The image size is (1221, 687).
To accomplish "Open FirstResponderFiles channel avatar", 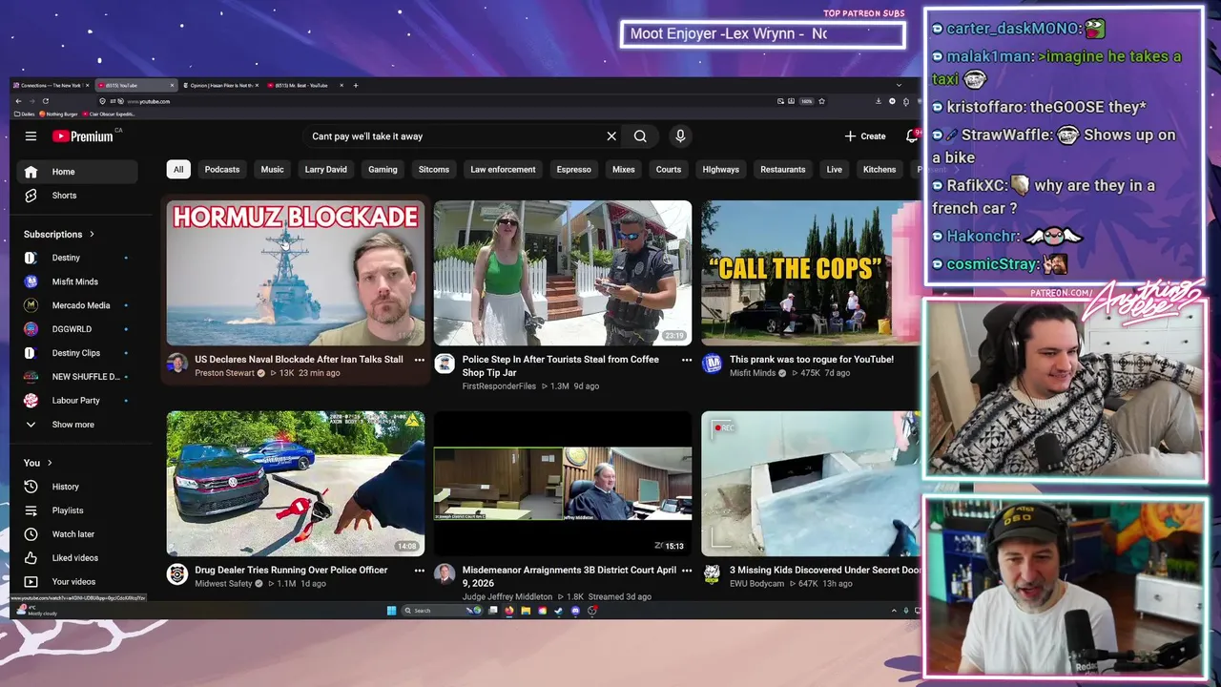I will pos(445,364).
